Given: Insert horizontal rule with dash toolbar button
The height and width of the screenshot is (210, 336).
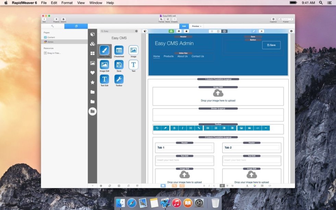Looking at the screenshot, I should click(x=266, y=128).
